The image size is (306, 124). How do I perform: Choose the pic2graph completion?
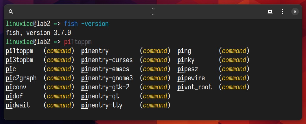pyautogui.click(x=21, y=78)
